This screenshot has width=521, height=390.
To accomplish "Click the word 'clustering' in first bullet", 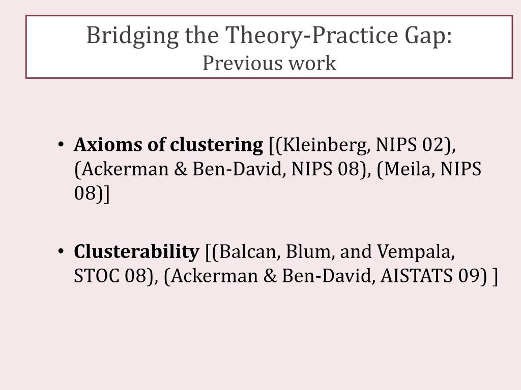I will click(x=216, y=145).
